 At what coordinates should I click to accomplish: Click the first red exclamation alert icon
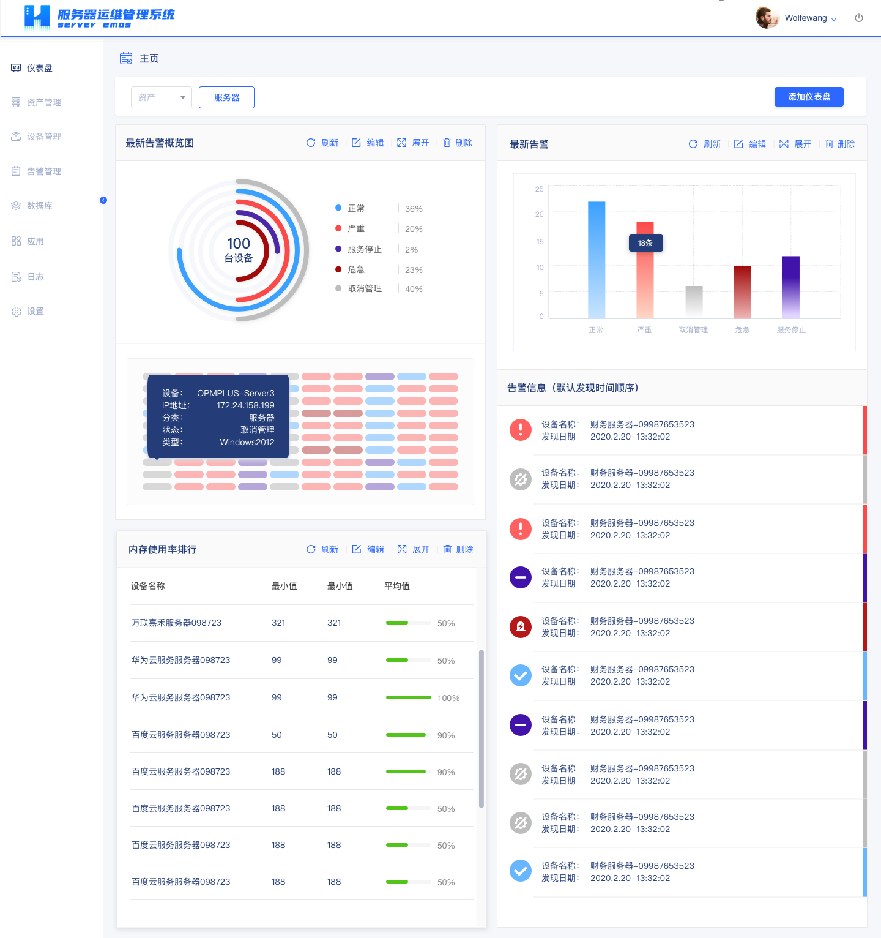[521, 430]
